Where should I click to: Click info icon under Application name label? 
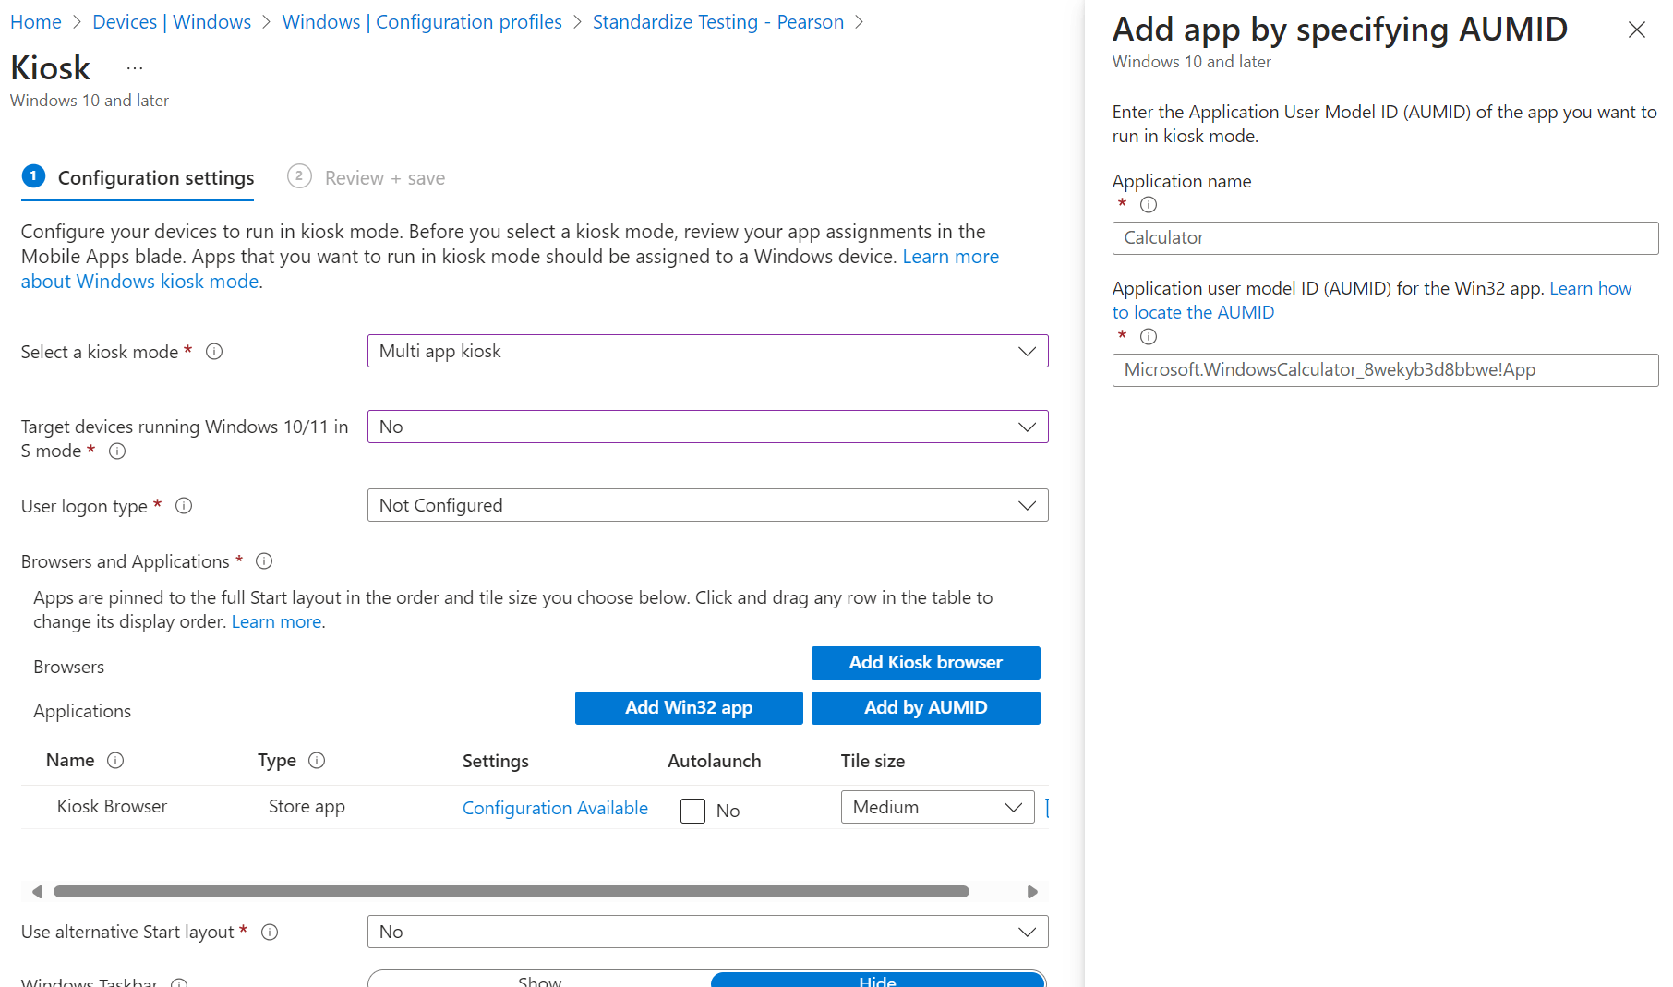click(x=1149, y=205)
